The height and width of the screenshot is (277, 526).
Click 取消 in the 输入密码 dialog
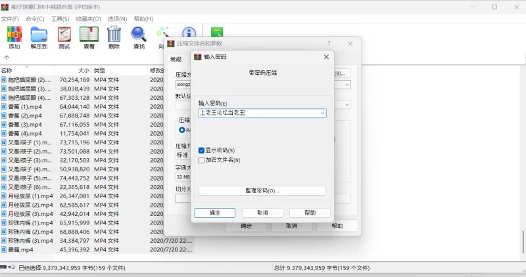pyautogui.click(x=262, y=213)
